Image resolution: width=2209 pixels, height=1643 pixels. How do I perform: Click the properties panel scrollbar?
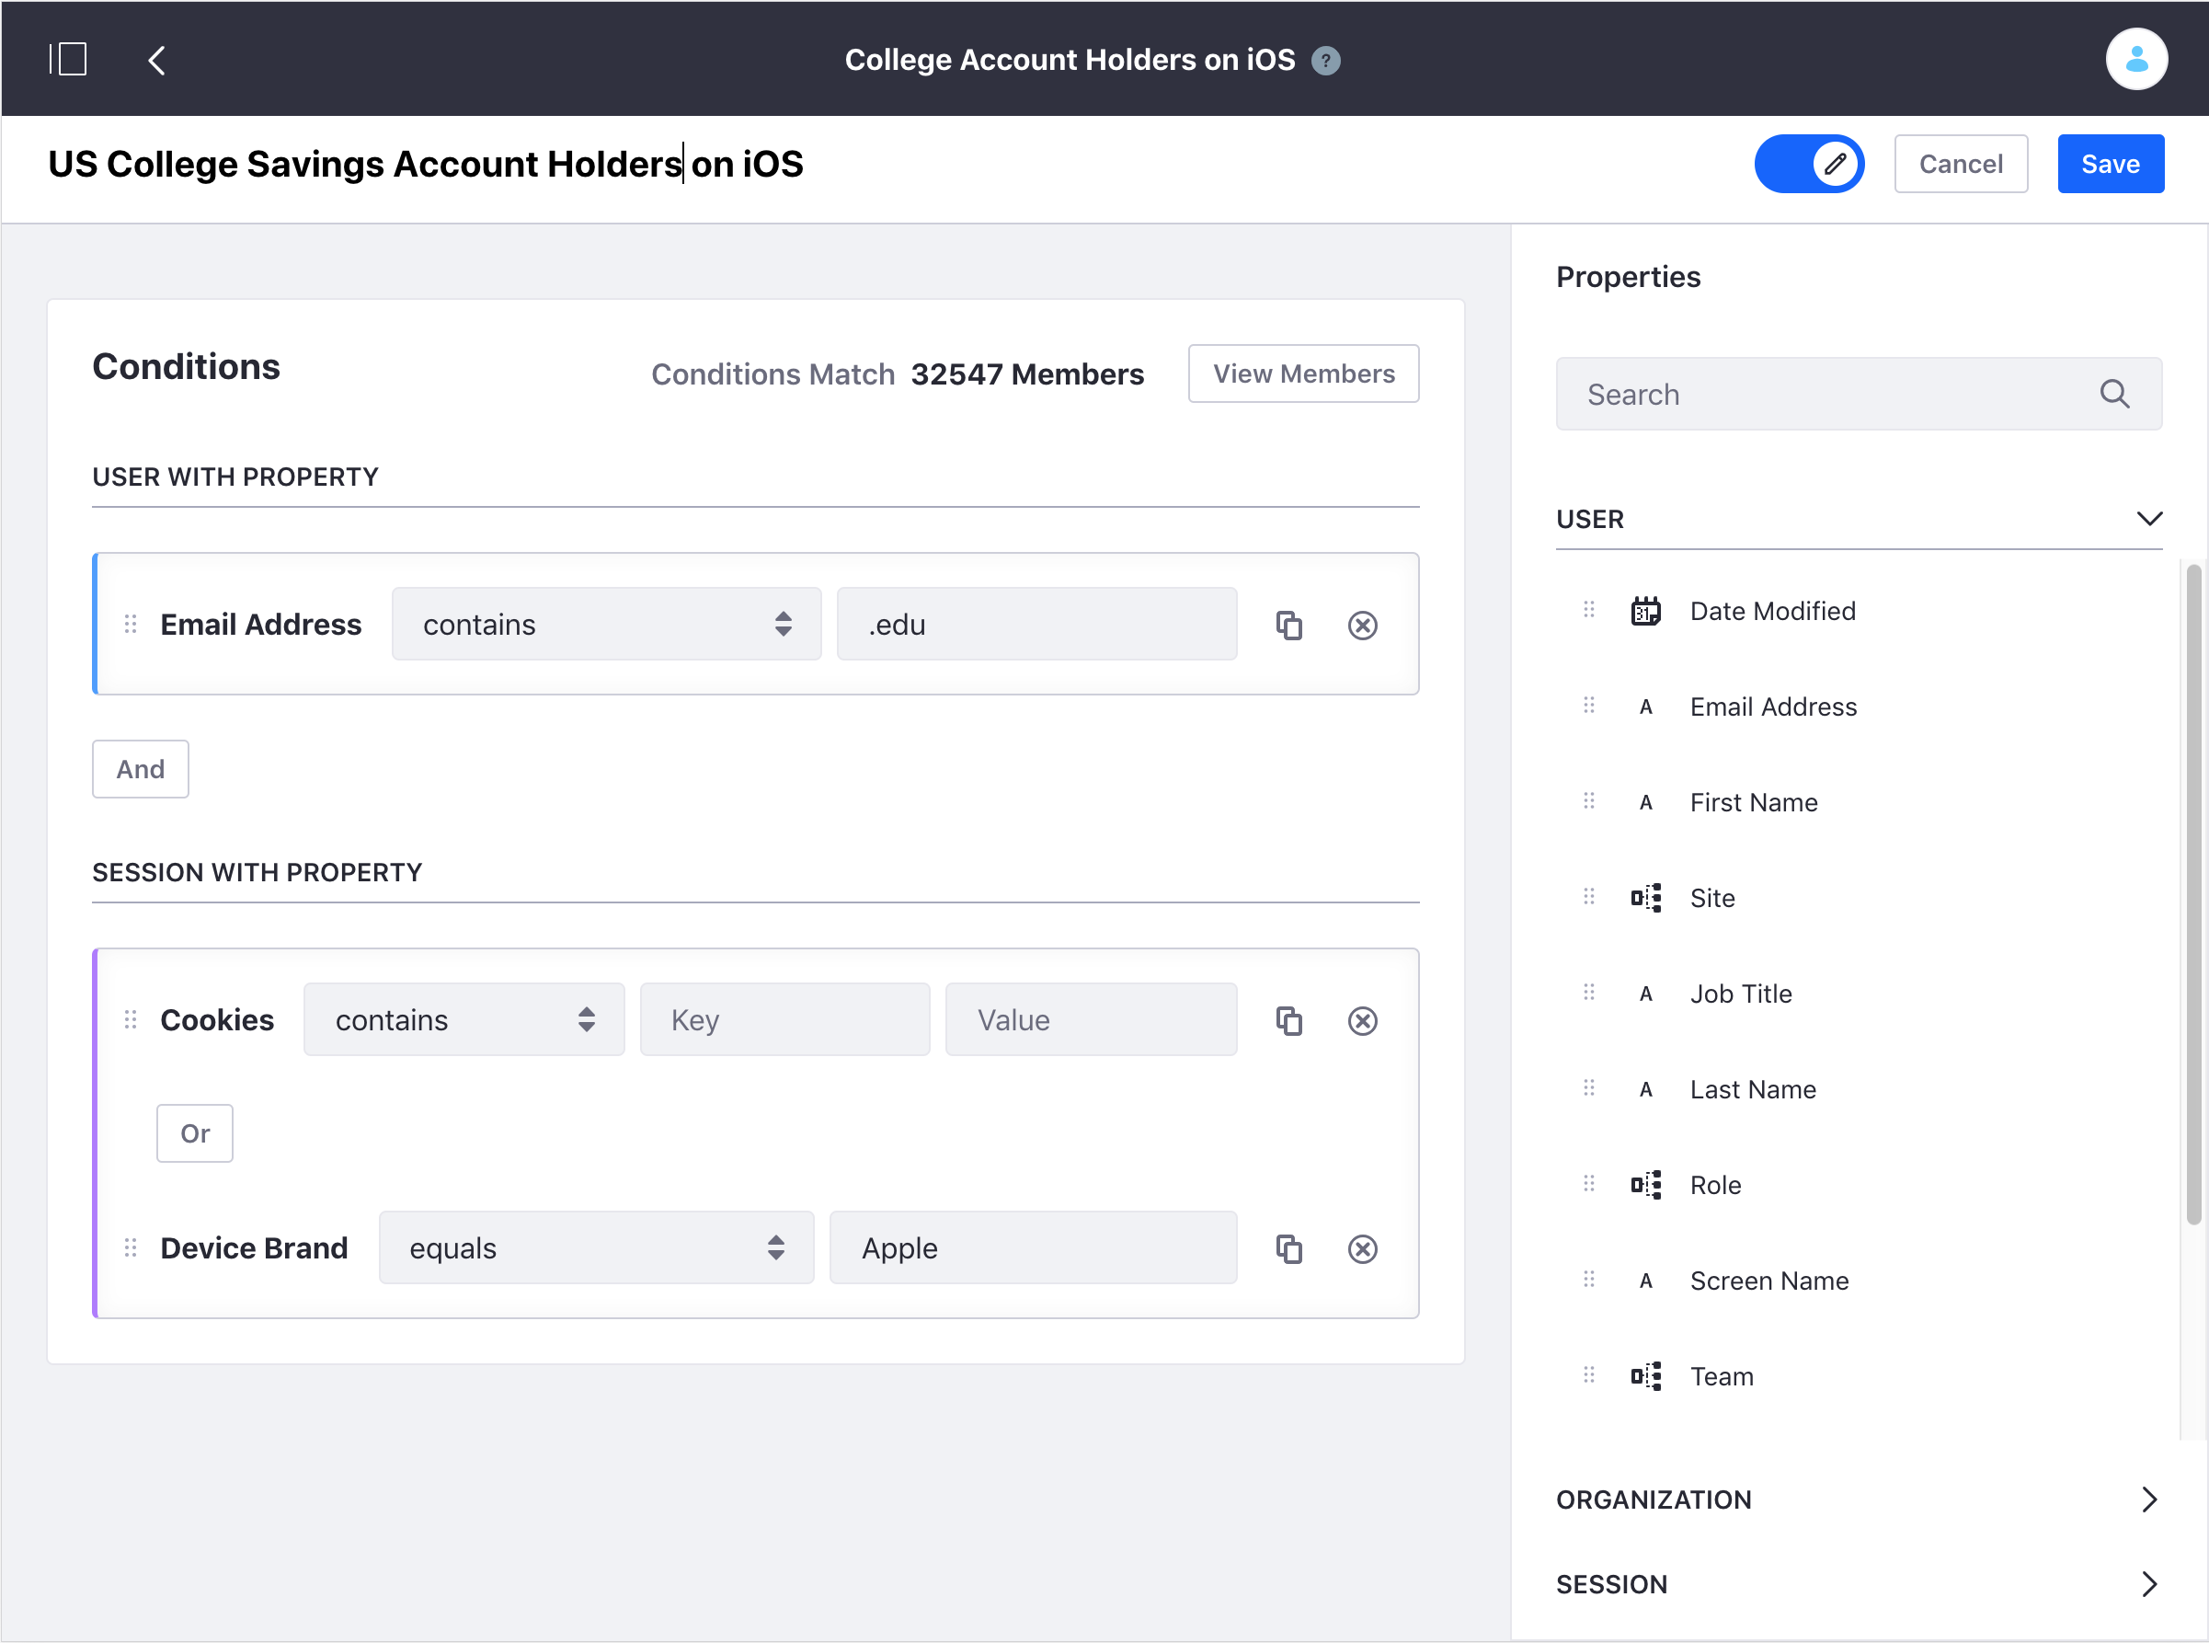tap(2193, 893)
